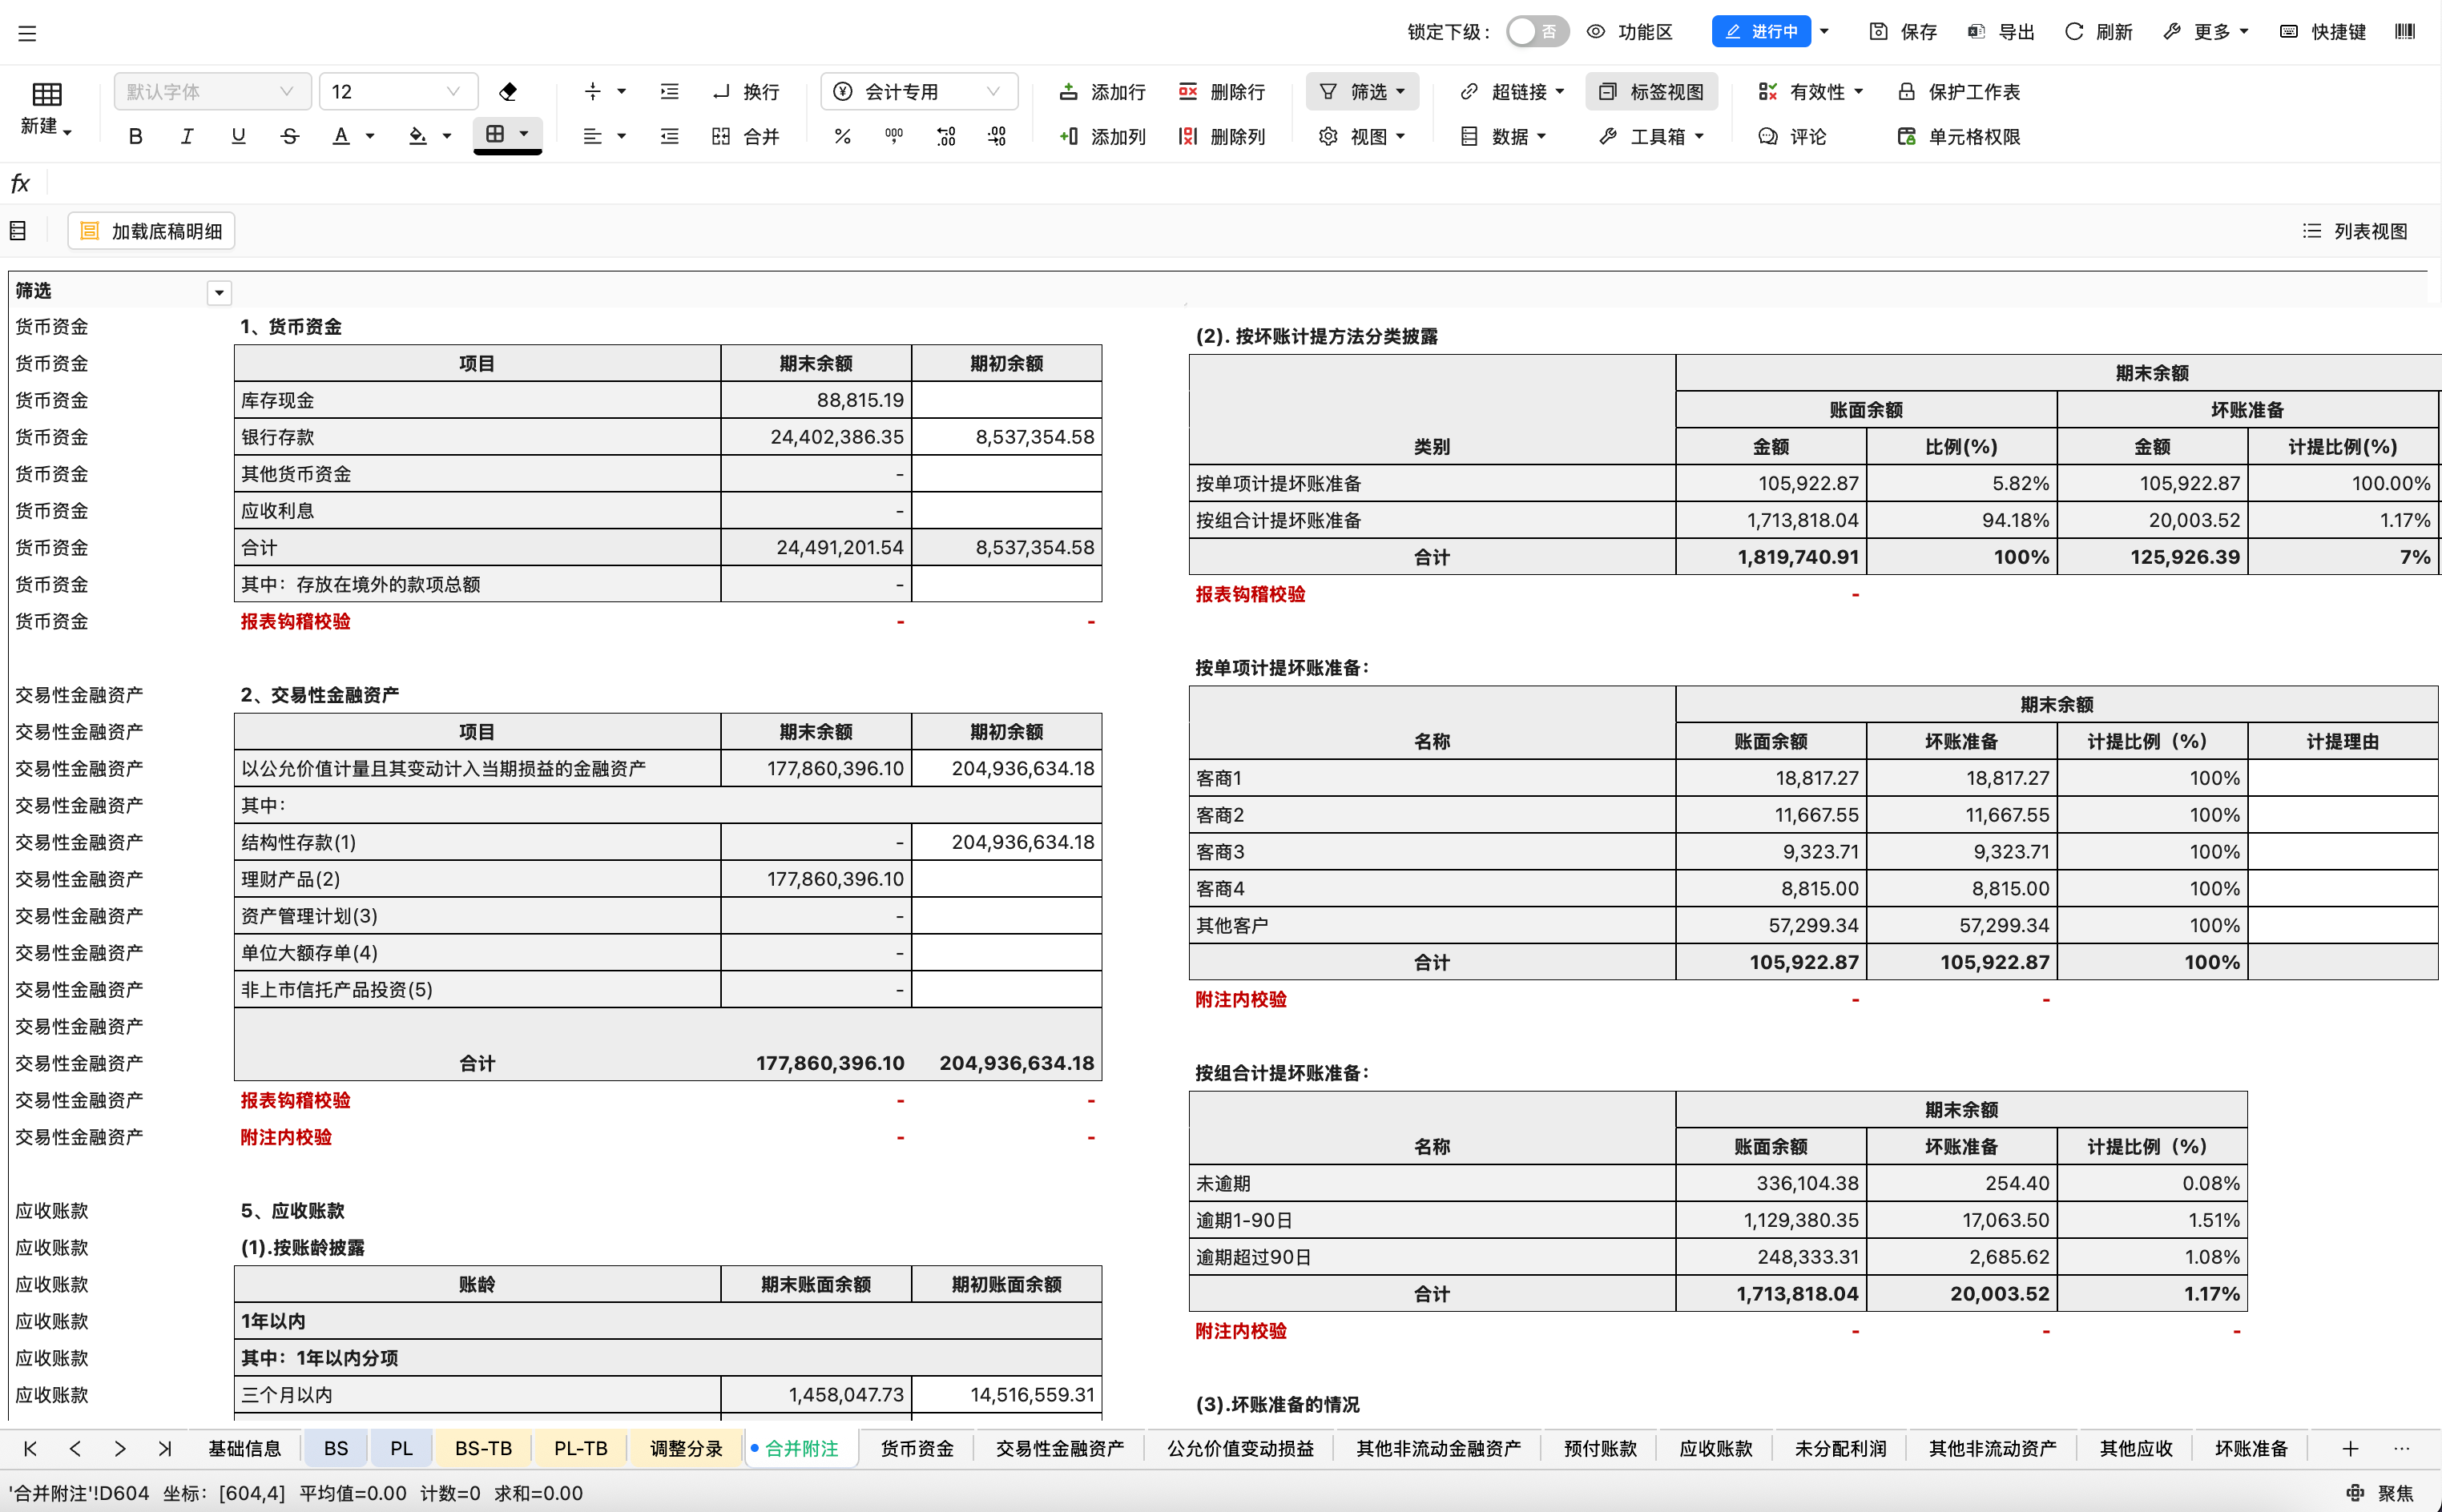Apply strikethrough formatting

tap(289, 136)
